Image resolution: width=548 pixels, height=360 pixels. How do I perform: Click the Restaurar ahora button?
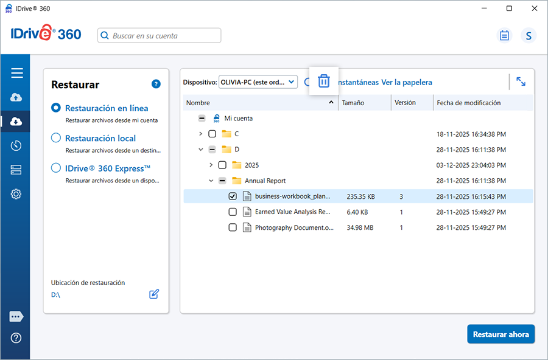coord(501,334)
